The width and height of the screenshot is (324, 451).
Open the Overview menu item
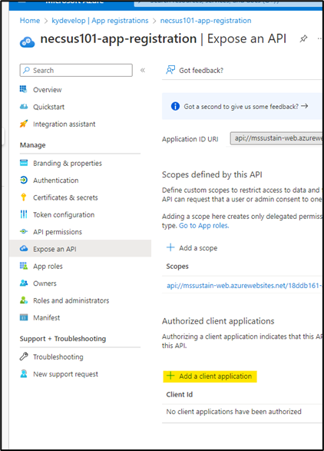[47, 90]
